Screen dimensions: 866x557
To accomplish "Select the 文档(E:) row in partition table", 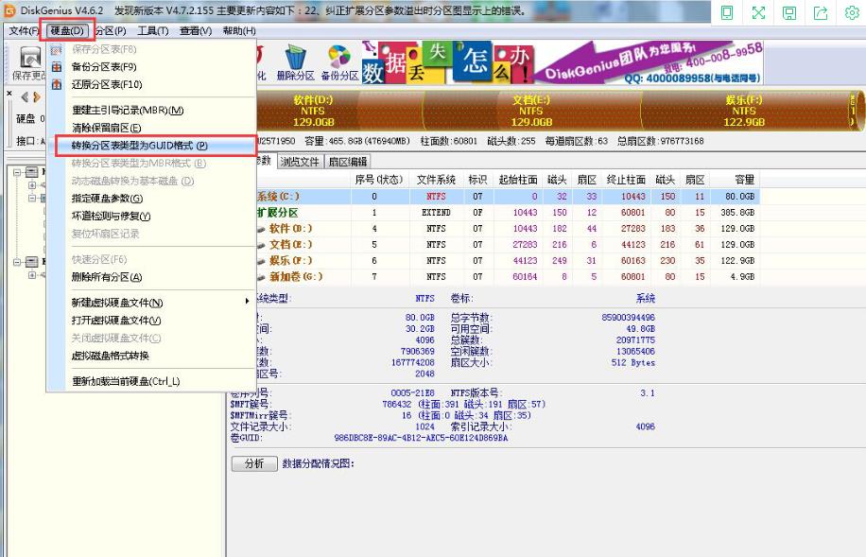I will pos(508,244).
